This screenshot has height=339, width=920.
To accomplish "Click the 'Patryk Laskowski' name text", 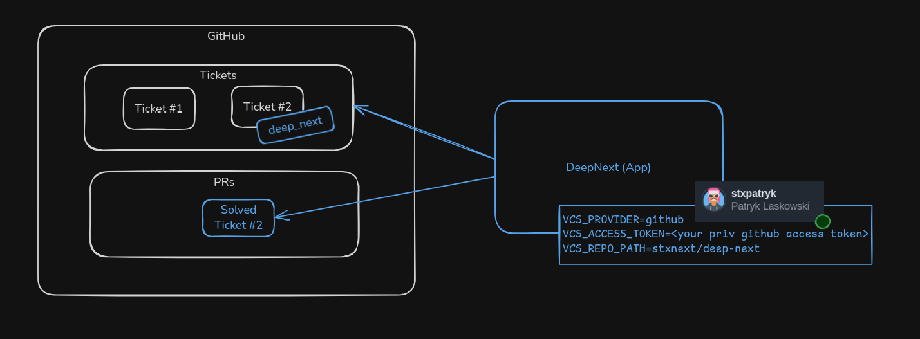I will 770,206.
